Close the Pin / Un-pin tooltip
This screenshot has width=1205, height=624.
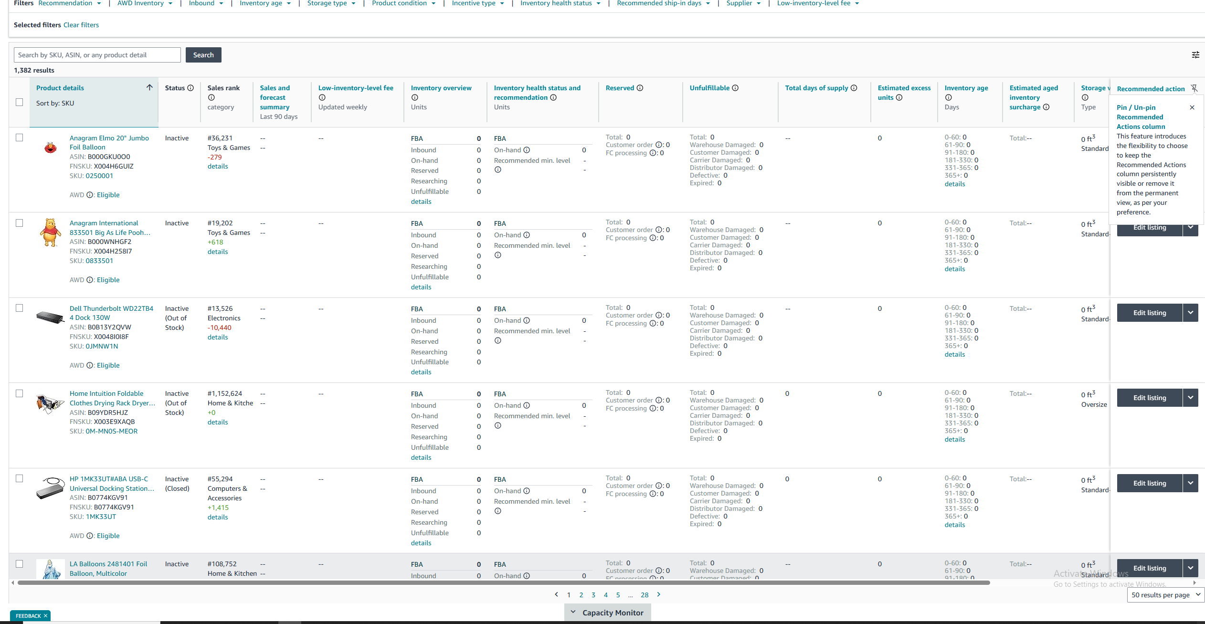tap(1192, 107)
